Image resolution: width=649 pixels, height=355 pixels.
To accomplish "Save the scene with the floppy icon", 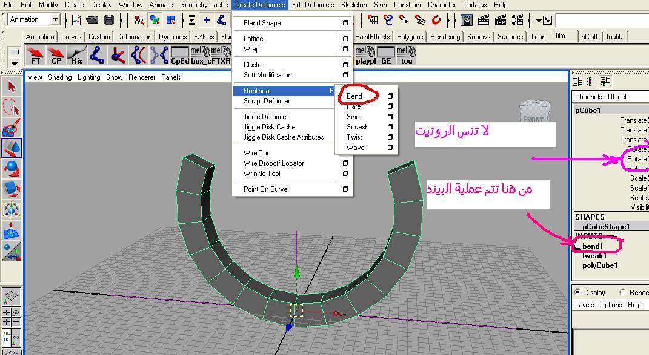I will [x=109, y=20].
